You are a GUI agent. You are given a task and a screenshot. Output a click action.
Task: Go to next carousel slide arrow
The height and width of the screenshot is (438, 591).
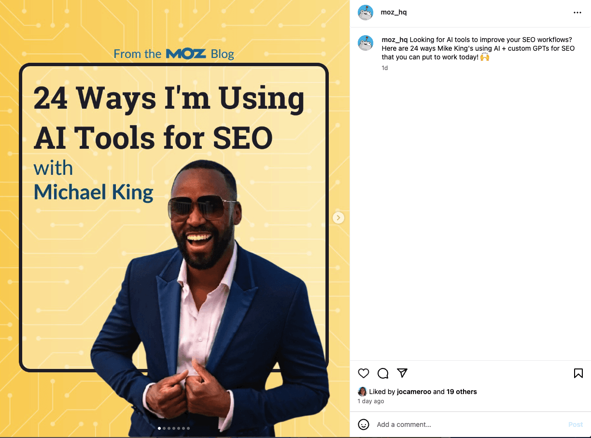coord(338,218)
